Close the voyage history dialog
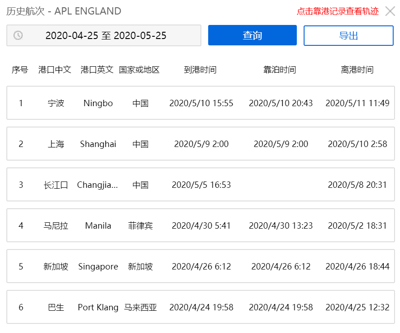 [x=390, y=11]
